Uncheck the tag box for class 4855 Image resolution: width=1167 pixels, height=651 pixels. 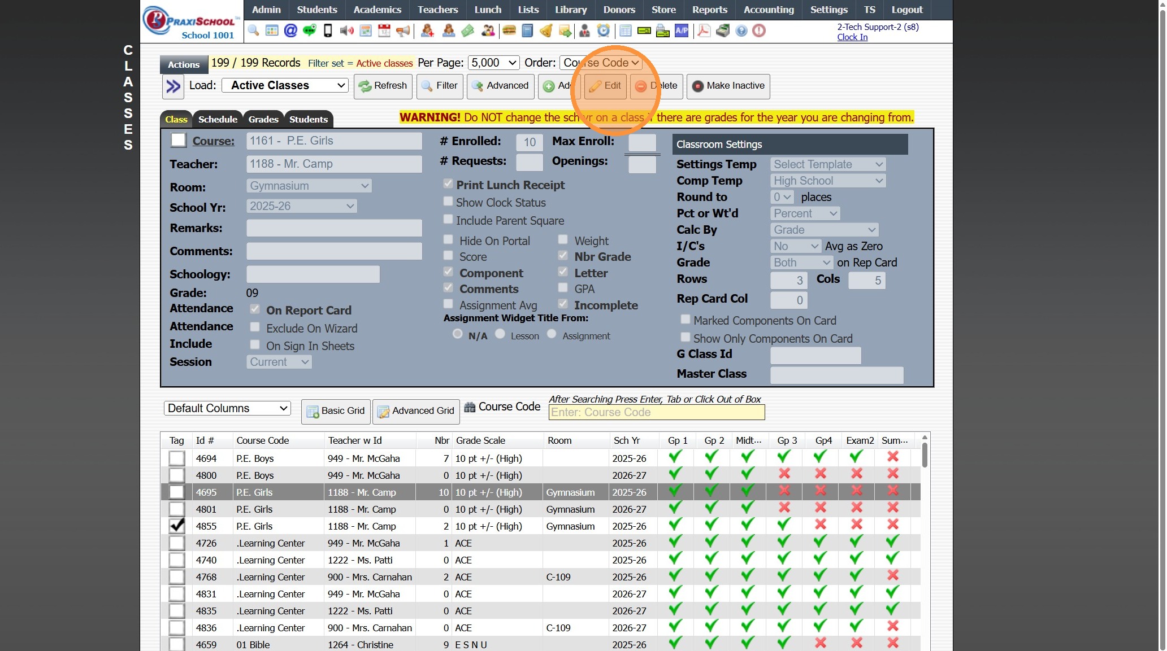coord(177,526)
